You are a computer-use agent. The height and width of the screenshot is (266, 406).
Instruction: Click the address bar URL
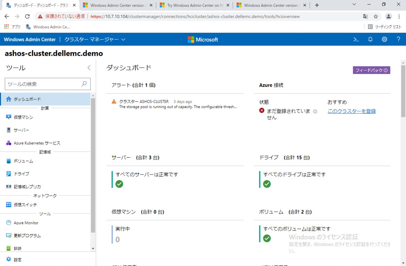(x=195, y=16)
